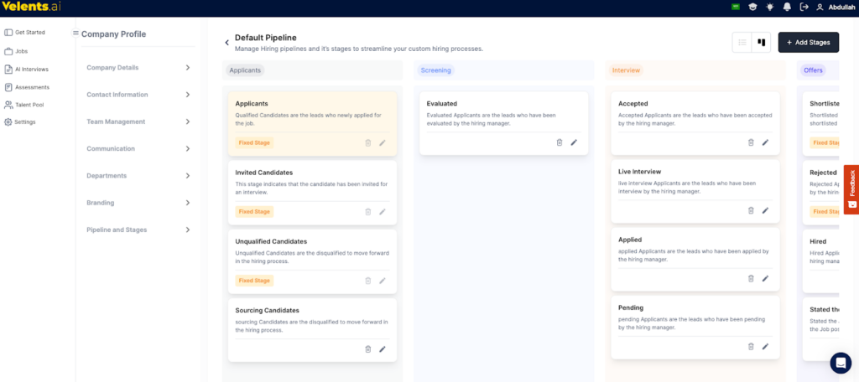Edit the Sourcing Candidates stage with pencil icon
The image size is (859, 382).
tap(383, 349)
